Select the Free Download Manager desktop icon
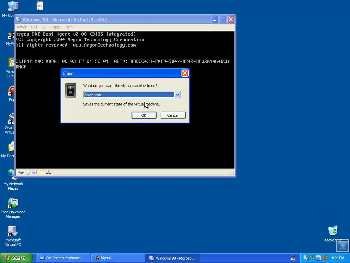 click(x=13, y=203)
